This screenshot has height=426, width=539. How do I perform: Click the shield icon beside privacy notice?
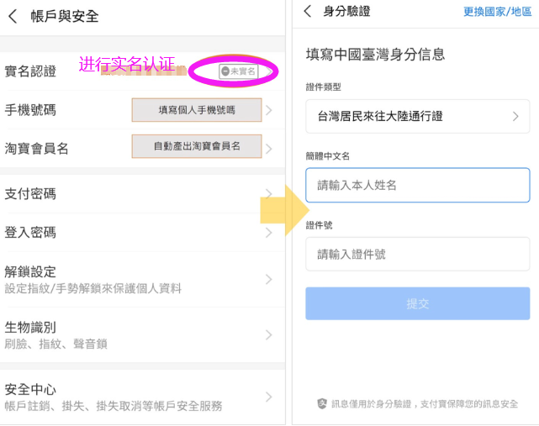coord(321,404)
